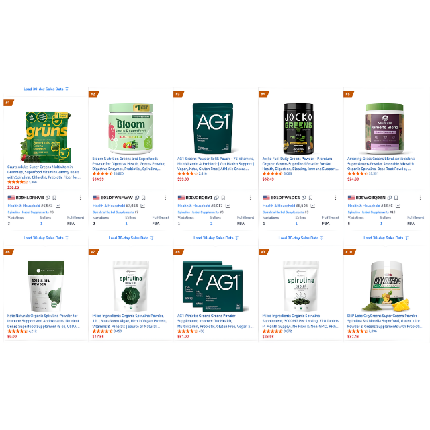The width and height of the screenshot is (430, 430).
Task: Bookmark the Jocko Greens listing
Action: coord(310,198)
